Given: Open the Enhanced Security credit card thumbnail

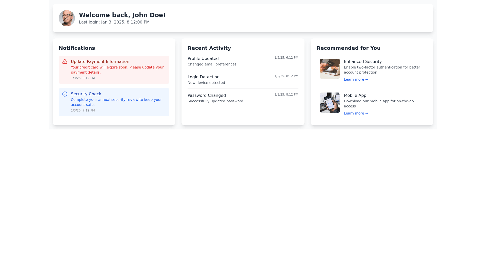Looking at the screenshot, I should tap(330, 69).
